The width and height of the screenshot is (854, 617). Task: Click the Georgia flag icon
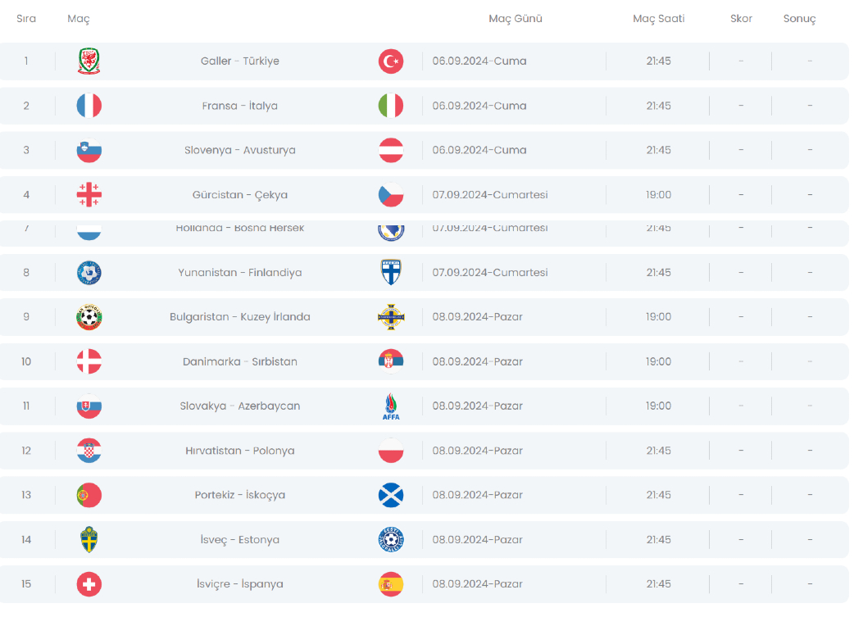[x=89, y=195]
